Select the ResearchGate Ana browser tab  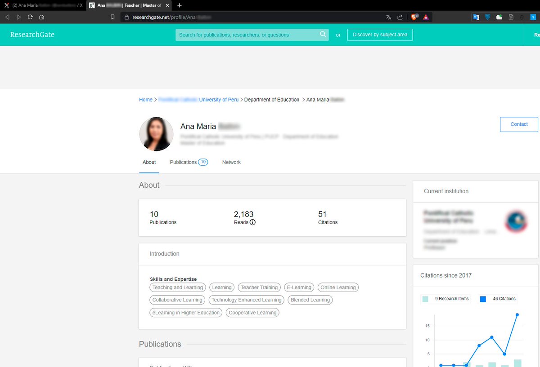128,5
